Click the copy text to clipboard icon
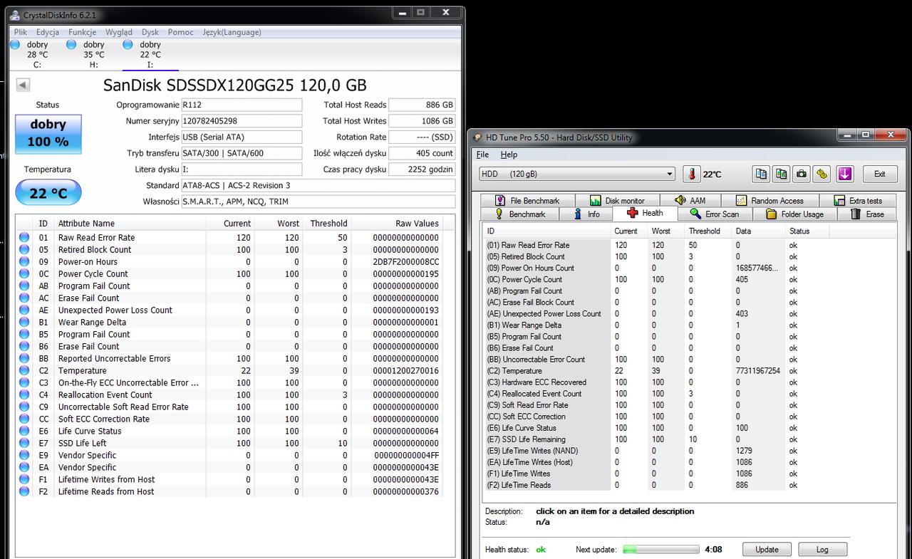Viewport: 912px width, 559px height. tap(762, 174)
